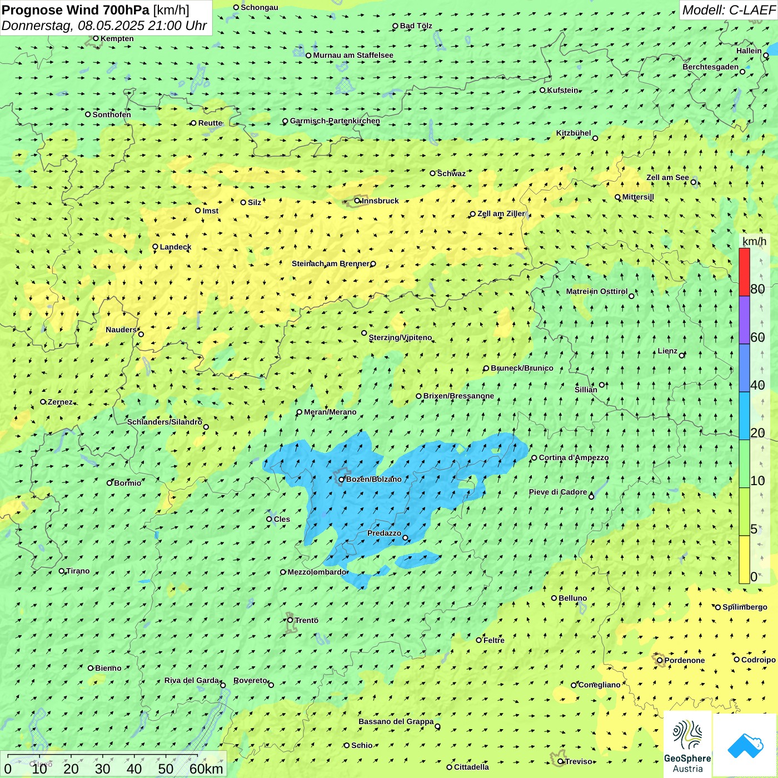Viewport: 778px width, 778px height.
Task: Click the 'Bormio' label
Action: point(127,483)
